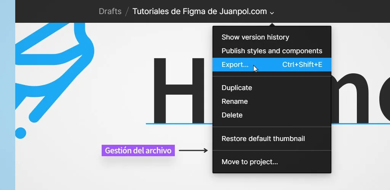Screen dimensions: 390x190
Task: Choose Rename in the dropdown menu
Action: [272, 101]
